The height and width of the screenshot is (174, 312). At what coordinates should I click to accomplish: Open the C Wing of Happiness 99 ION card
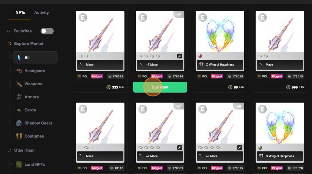220,50
